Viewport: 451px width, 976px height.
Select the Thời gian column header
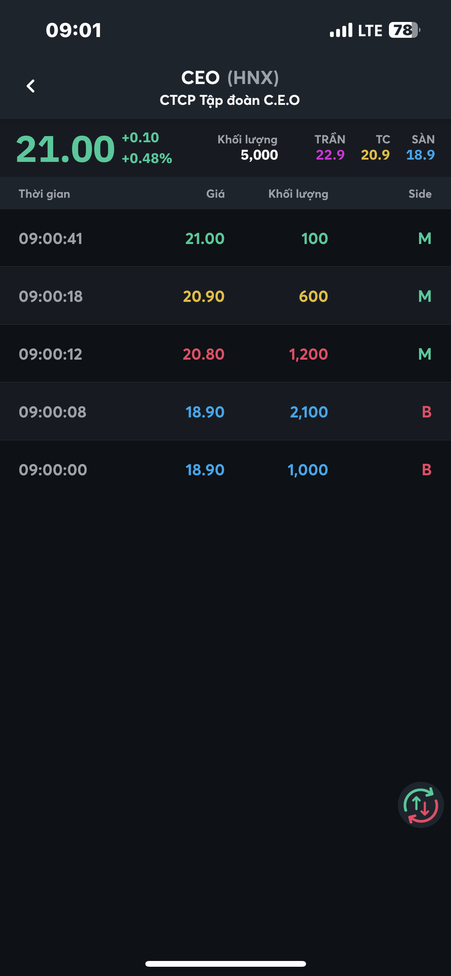tap(44, 194)
